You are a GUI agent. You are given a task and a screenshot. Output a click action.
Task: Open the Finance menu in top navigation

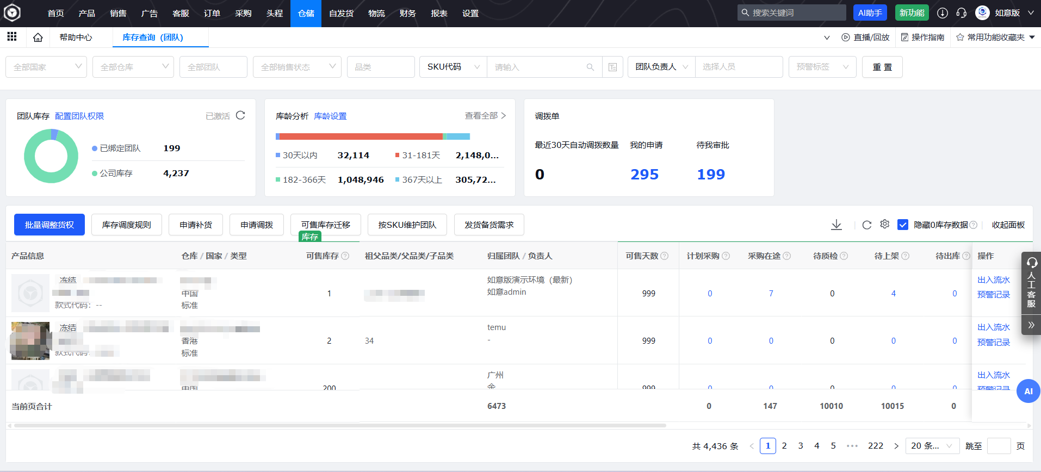pos(407,14)
